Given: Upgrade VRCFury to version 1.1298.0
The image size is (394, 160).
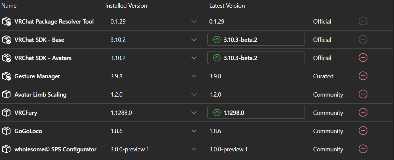Looking at the screenshot, I should tap(256, 113).
